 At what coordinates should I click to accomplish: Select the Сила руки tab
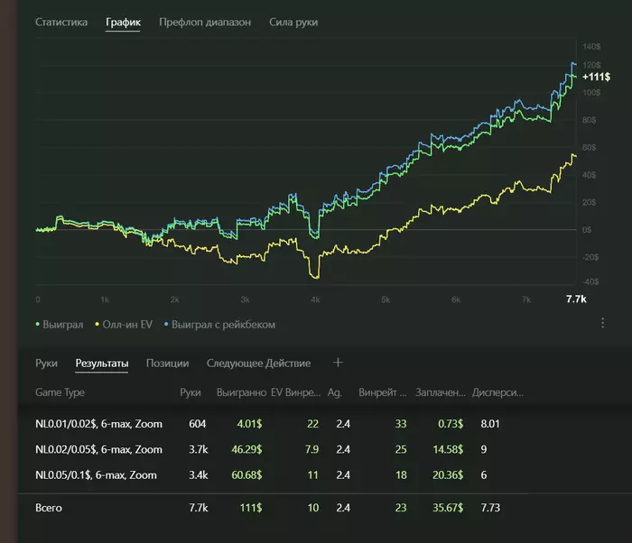tap(293, 22)
